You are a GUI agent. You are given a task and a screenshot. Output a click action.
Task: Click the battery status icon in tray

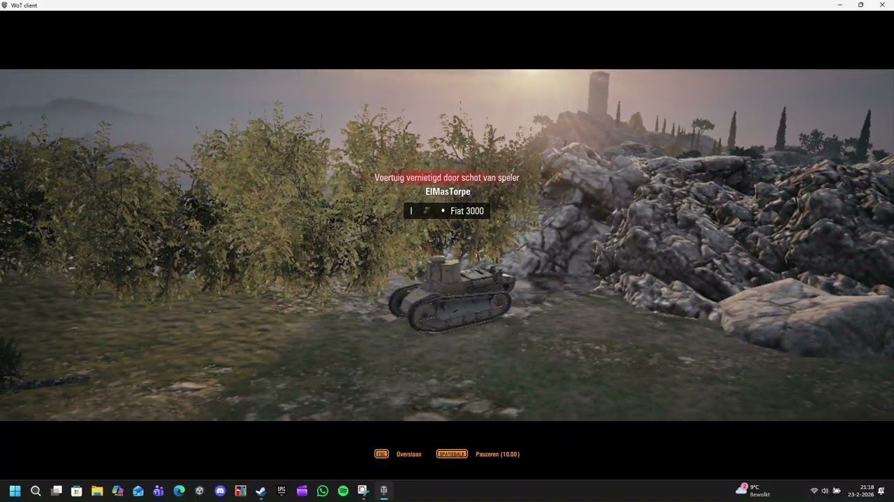[x=837, y=491]
